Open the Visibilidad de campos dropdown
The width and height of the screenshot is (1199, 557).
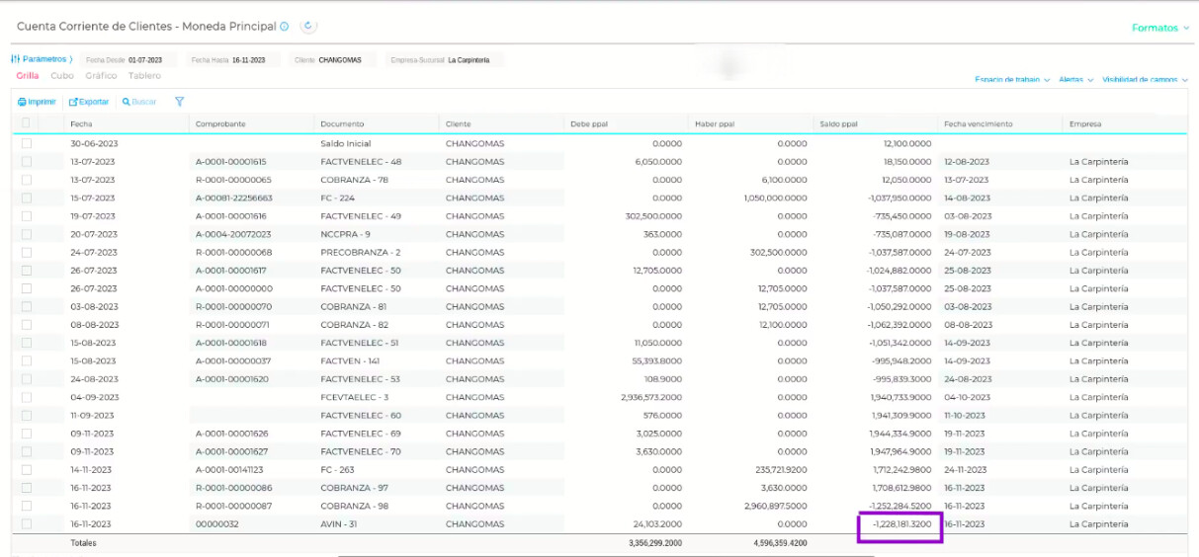1145,80
